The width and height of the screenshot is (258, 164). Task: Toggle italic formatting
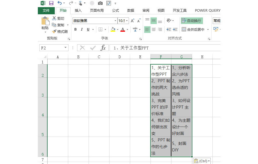pyautogui.click(x=82, y=29)
